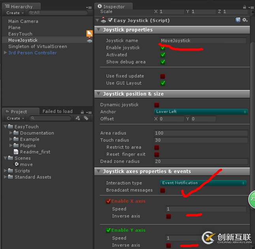This screenshot has width=255, height=249.
Task: Enable Use fixed update checkbox
Action: (163, 76)
